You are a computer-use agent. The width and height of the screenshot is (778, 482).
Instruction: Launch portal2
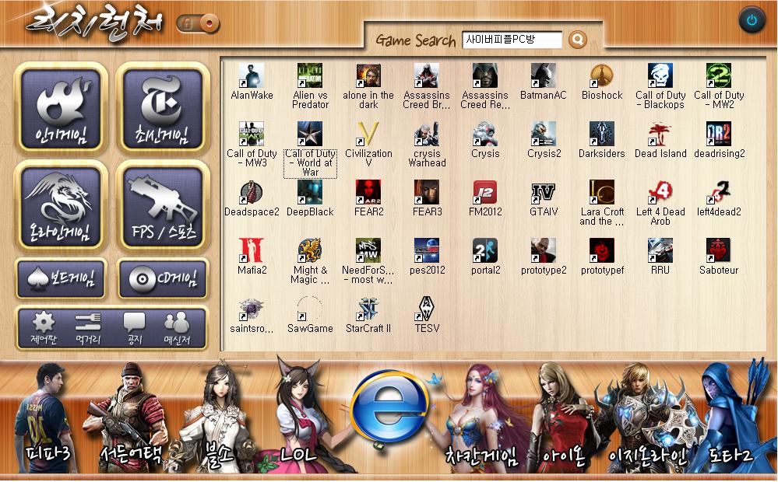pos(485,257)
